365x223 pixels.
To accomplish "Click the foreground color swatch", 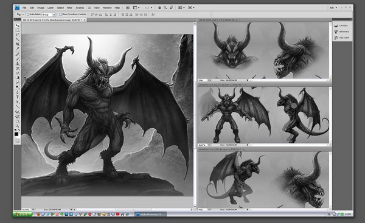I will (x=16, y=134).
